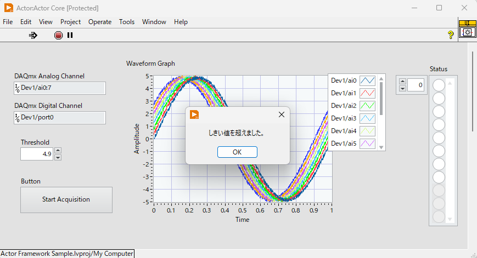
Task: Open the Tools menu
Action: [127, 22]
